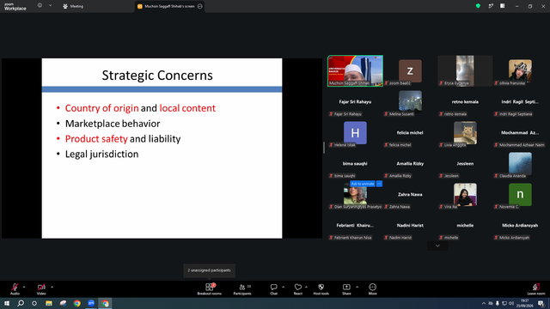Screen dimensions: 550x309
Task: Click the Leave room button
Action: [x=536, y=289]
